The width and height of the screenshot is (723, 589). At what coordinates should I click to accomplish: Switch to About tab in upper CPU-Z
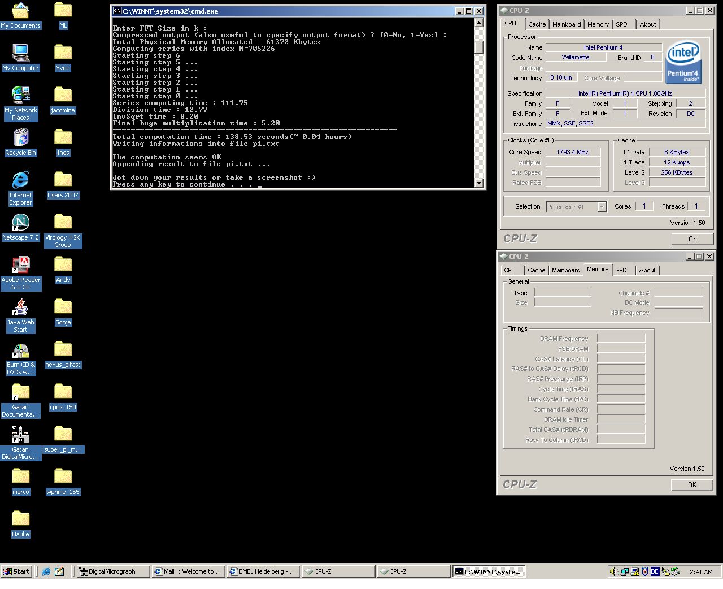click(x=648, y=24)
